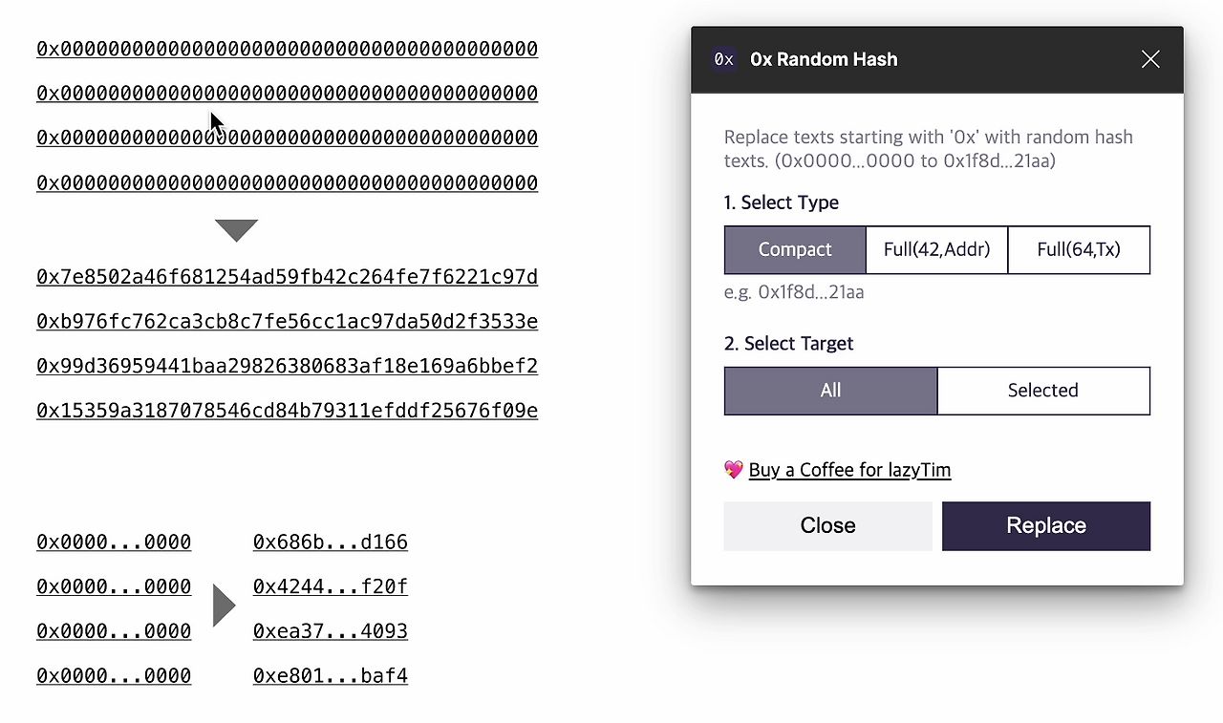1223x723 pixels.
Task: Click the compact hash 0x686b...d166
Action: 330,542
